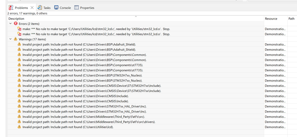This screenshot has height=137, width=297.
Task: Click the Resource cell of the FatFs\src\drivers row
Action: (275, 122)
